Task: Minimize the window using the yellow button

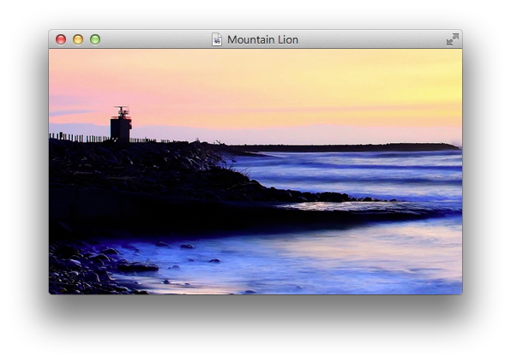Action: tap(78, 39)
